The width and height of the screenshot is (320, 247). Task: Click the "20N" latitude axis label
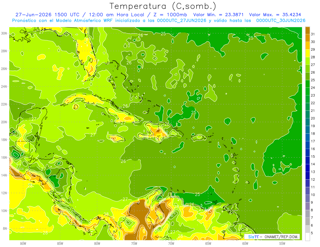click(x=4, y=122)
